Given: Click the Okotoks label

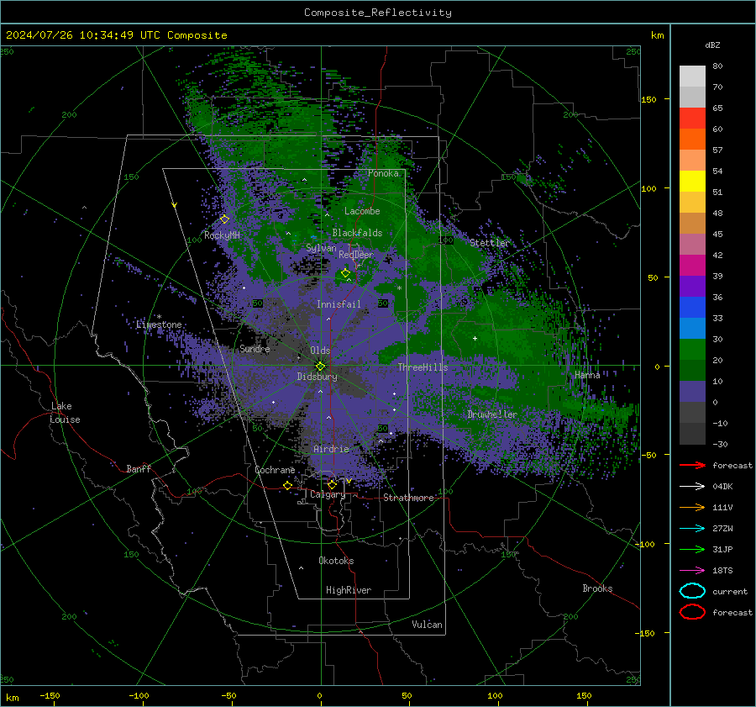Looking at the screenshot, I should [336, 561].
